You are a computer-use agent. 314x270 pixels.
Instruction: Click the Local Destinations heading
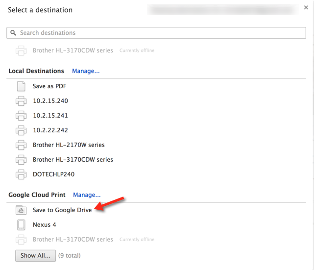pyautogui.click(x=36, y=71)
